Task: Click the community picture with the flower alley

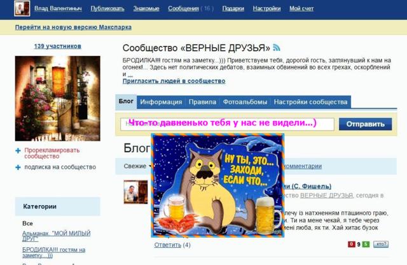Action: (x=58, y=99)
